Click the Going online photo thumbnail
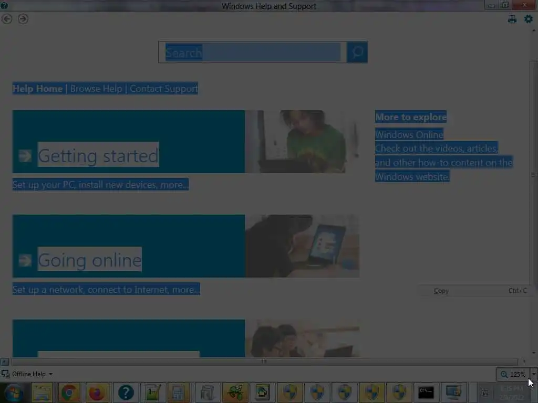 tap(302, 246)
